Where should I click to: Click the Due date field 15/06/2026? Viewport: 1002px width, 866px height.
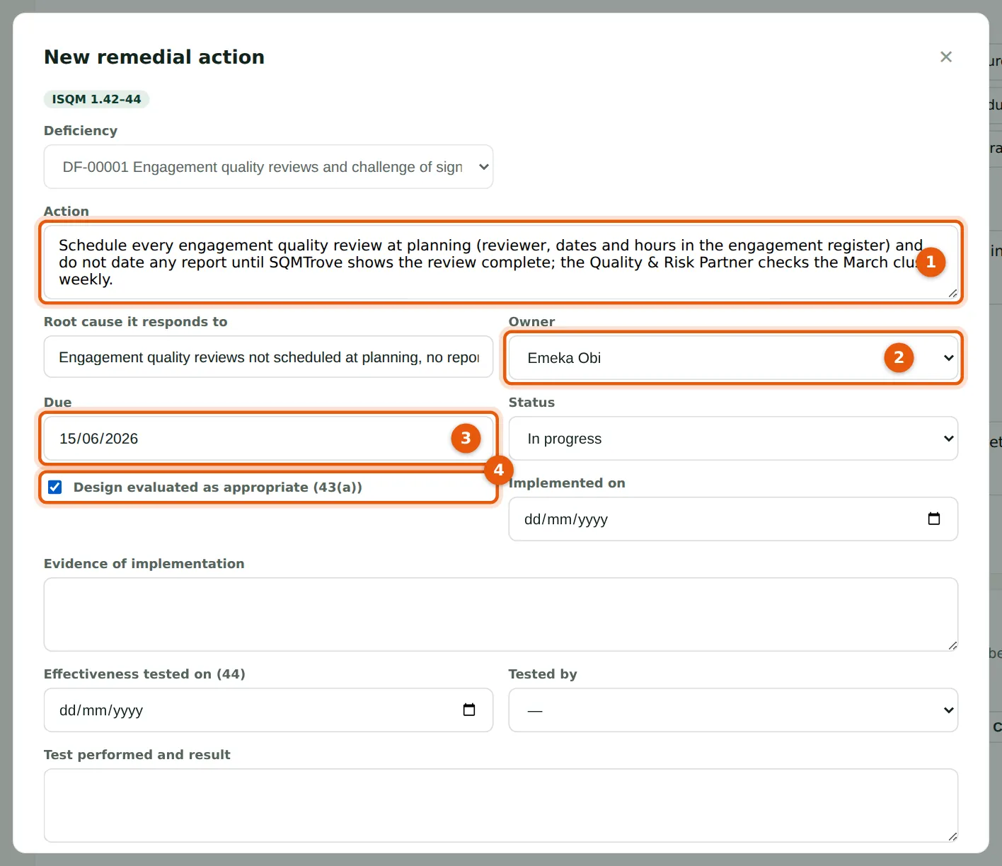[268, 439]
